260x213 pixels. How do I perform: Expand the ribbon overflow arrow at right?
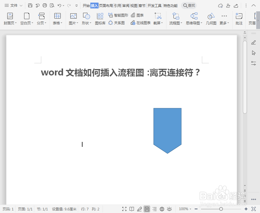click(258, 20)
